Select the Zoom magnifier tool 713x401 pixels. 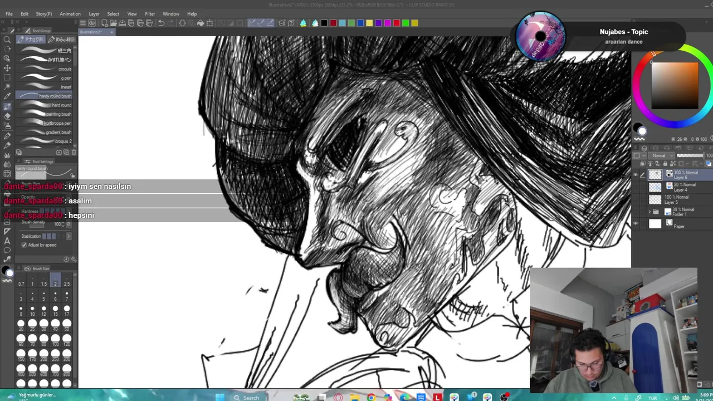click(x=7, y=40)
